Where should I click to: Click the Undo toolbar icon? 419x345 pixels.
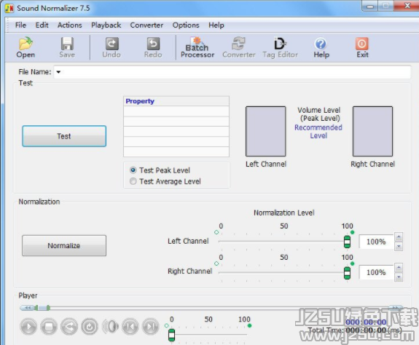pos(111,47)
